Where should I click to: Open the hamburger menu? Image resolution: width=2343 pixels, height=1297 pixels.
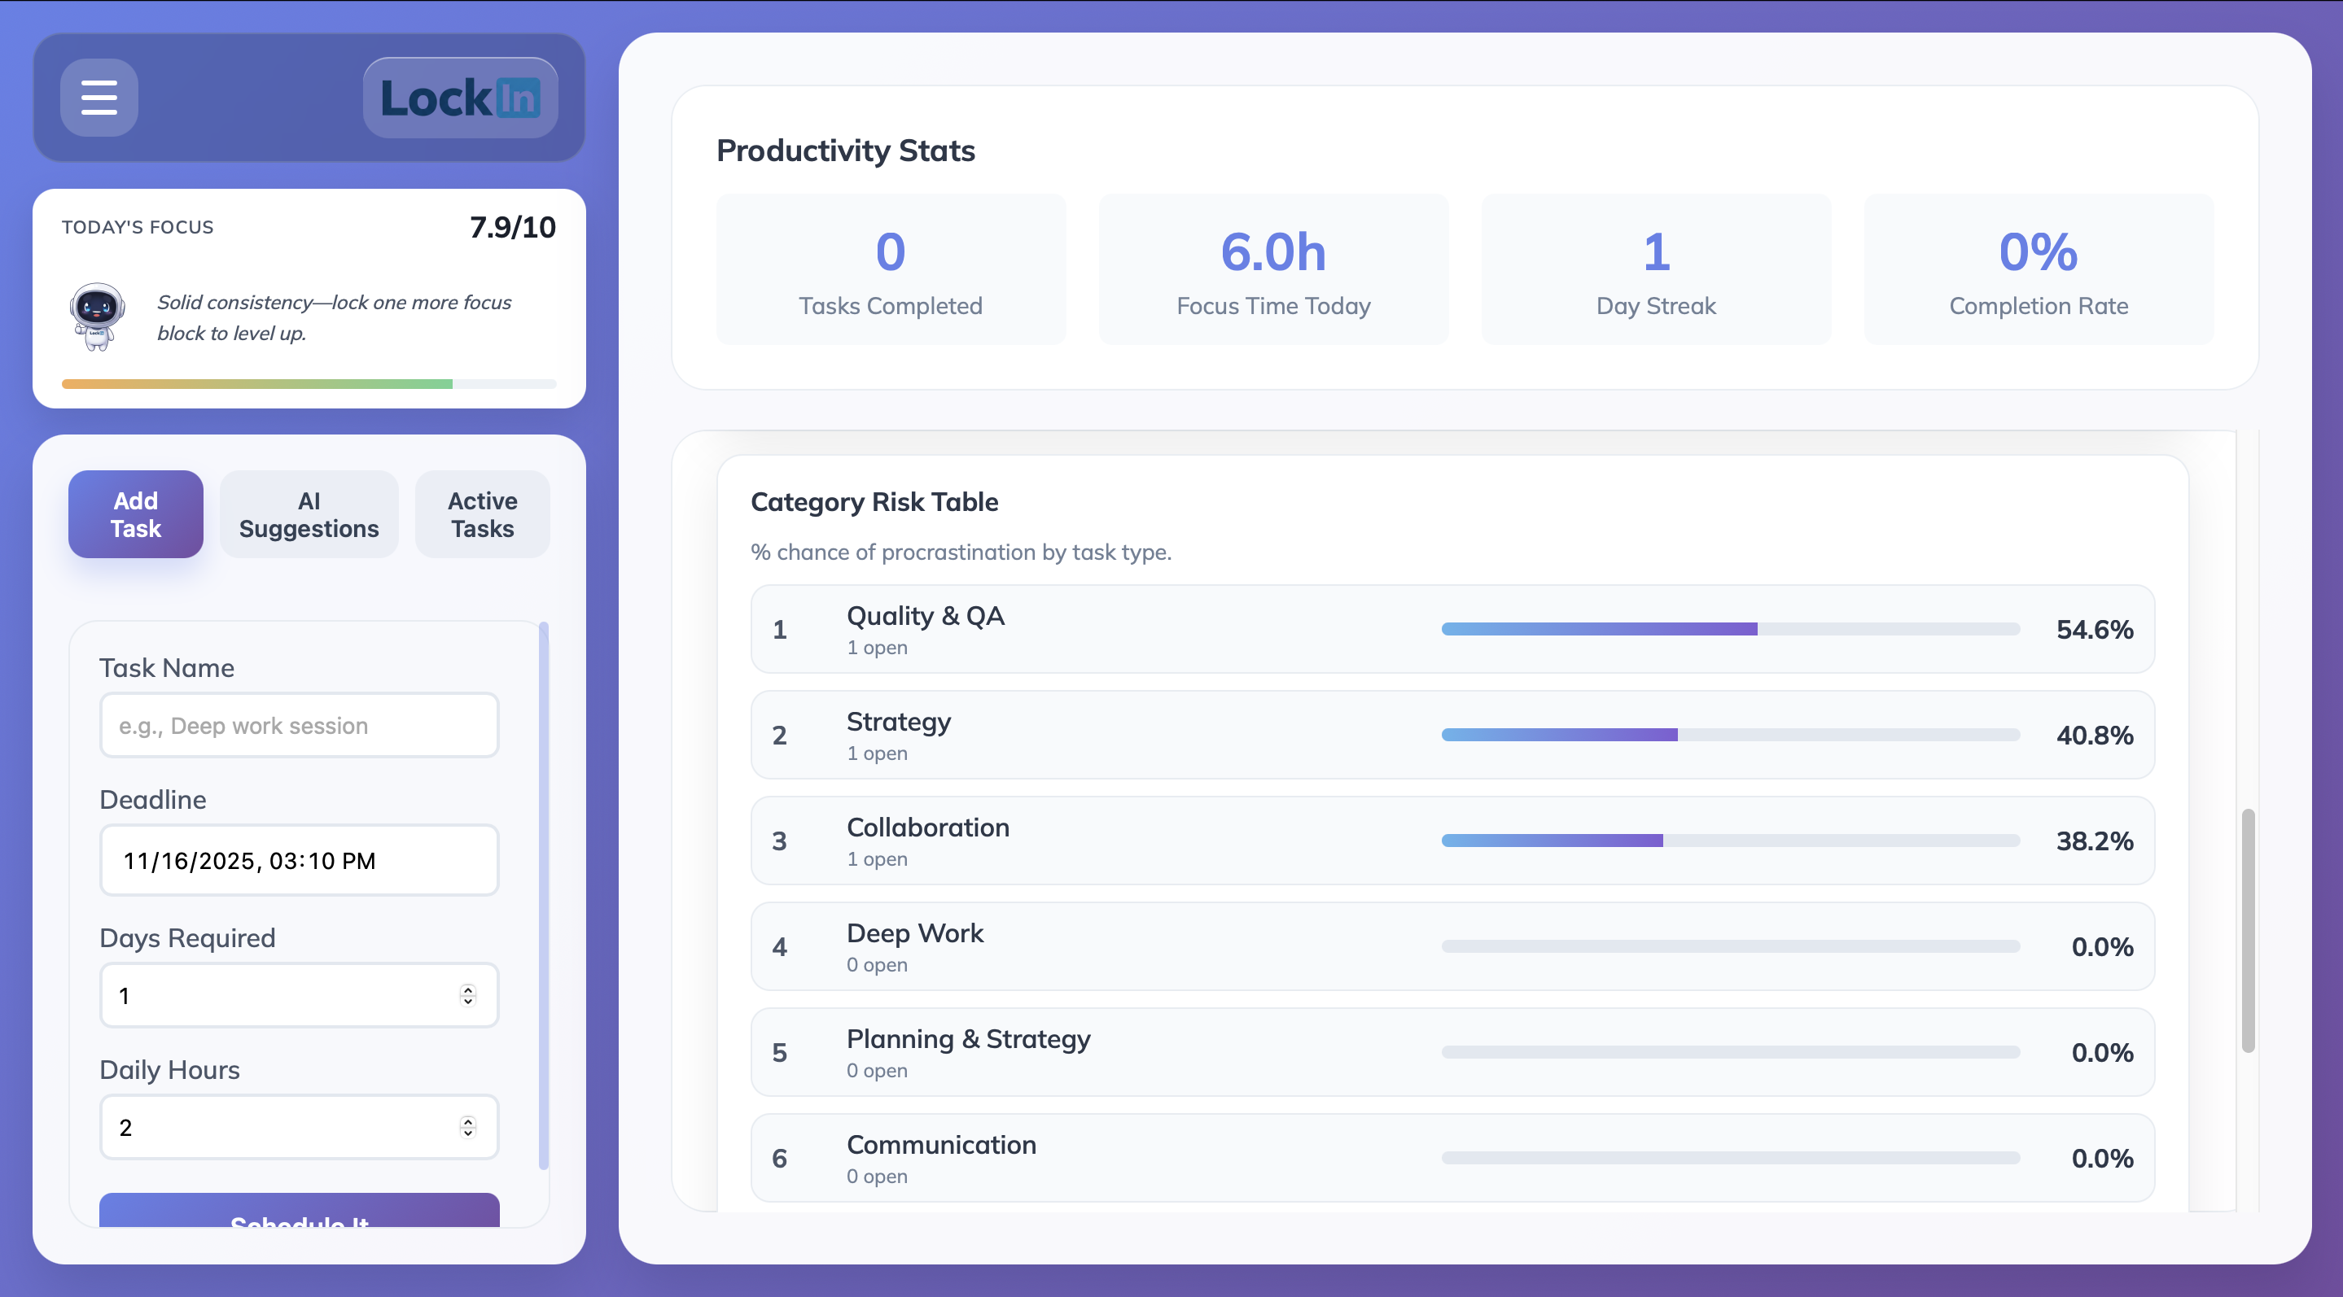(99, 98)
